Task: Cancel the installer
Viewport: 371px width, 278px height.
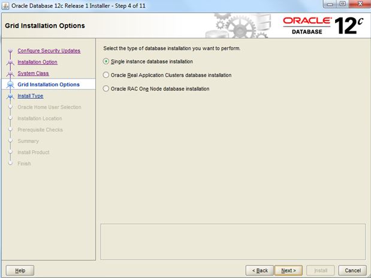Action: click(x=352, y=270)
